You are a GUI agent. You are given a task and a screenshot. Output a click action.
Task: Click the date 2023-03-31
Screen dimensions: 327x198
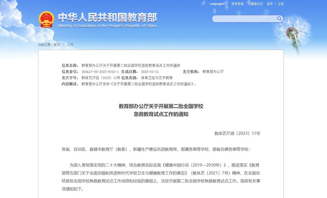[150, 71]
